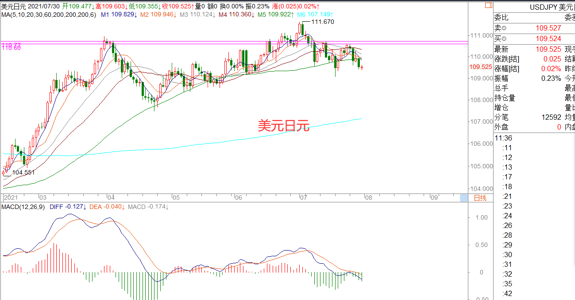575x300 pixels.
Task: Click the 1.00 MACD axis label
Action: coord(482,217)
